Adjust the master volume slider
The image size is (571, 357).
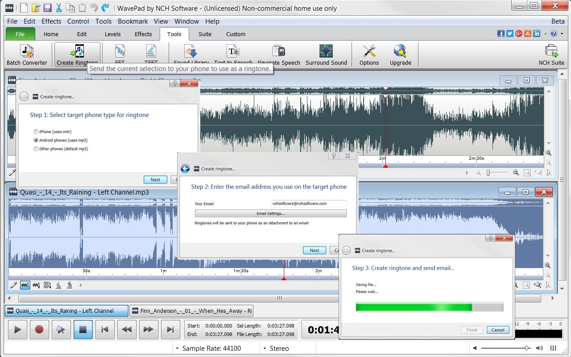527,348
